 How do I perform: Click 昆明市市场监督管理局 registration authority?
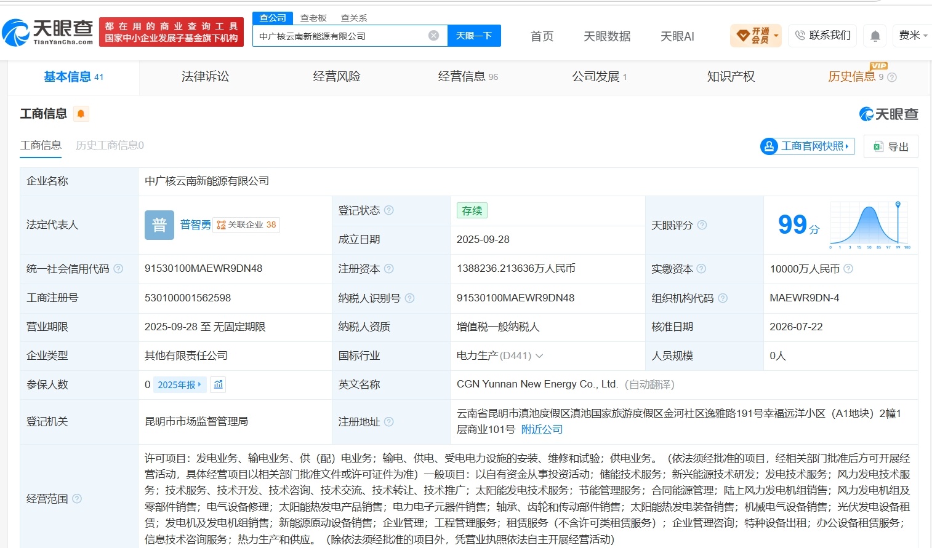[196, 421]
